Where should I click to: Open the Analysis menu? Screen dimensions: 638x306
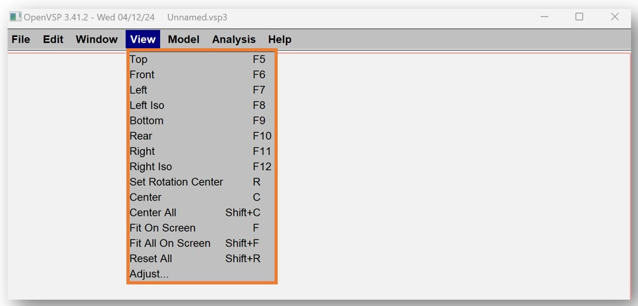click(x=234, y=39)
